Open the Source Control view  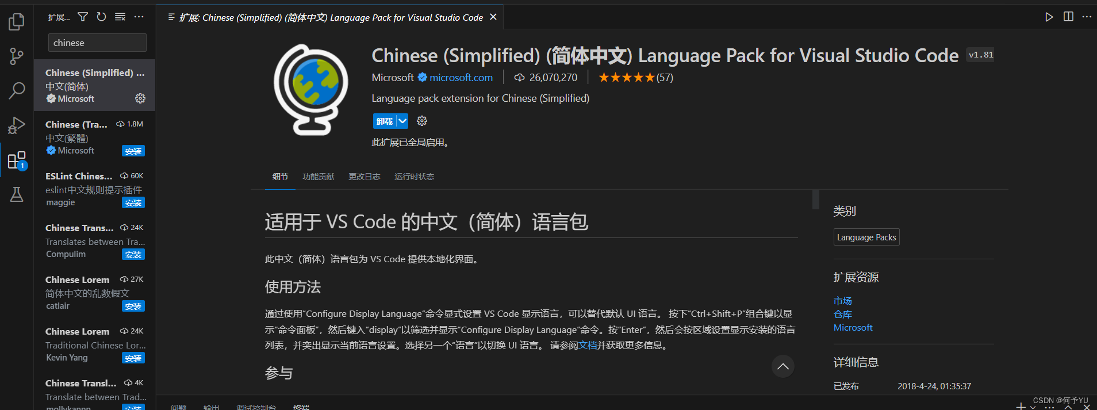pyautogui.click(x=17, y=56)
